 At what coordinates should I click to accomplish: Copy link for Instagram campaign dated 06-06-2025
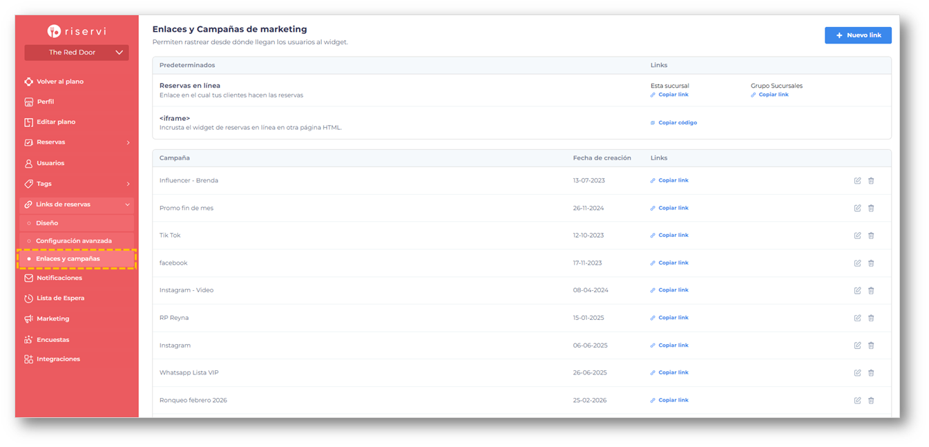[669, 345]
